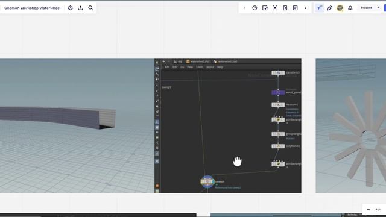This screenshot has width=386, height=217.
Task: Zoom out with the minus button
Action: tap(369, 209)
